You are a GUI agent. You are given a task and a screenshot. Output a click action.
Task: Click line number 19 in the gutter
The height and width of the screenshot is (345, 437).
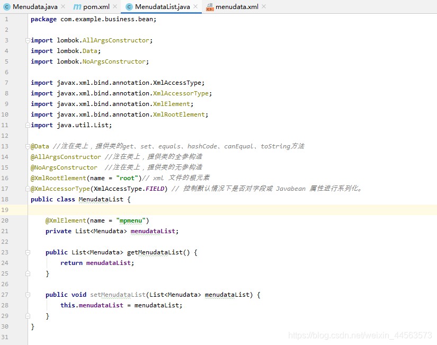[5, 210]
